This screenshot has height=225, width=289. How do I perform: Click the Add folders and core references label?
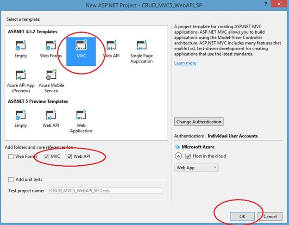39,147
